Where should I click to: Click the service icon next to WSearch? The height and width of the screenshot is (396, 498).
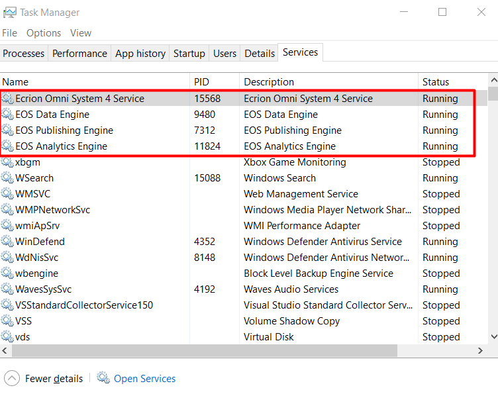click(x=7, y=177)
